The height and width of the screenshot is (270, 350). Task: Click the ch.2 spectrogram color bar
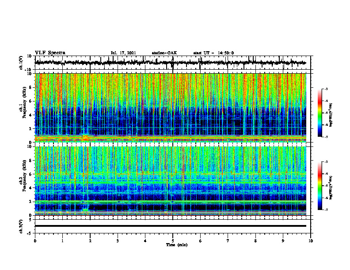320,186
